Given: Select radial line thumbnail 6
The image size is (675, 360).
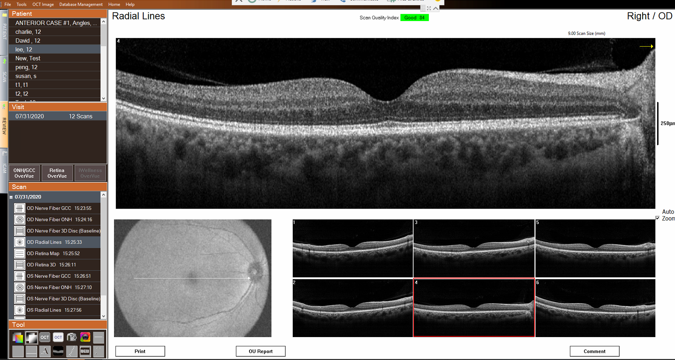Looking at the screenshot, I should click(x=595, y=308).
